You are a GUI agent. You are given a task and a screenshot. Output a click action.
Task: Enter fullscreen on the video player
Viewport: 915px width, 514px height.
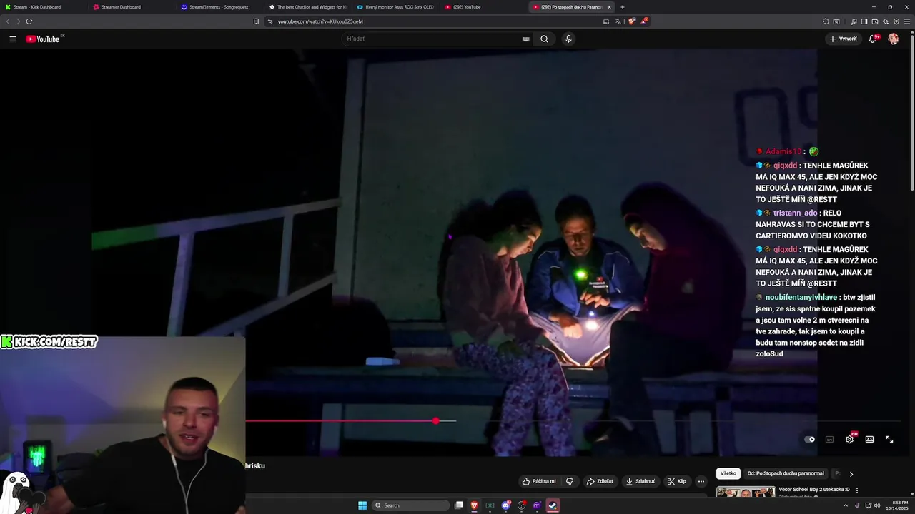coord(889,439)
